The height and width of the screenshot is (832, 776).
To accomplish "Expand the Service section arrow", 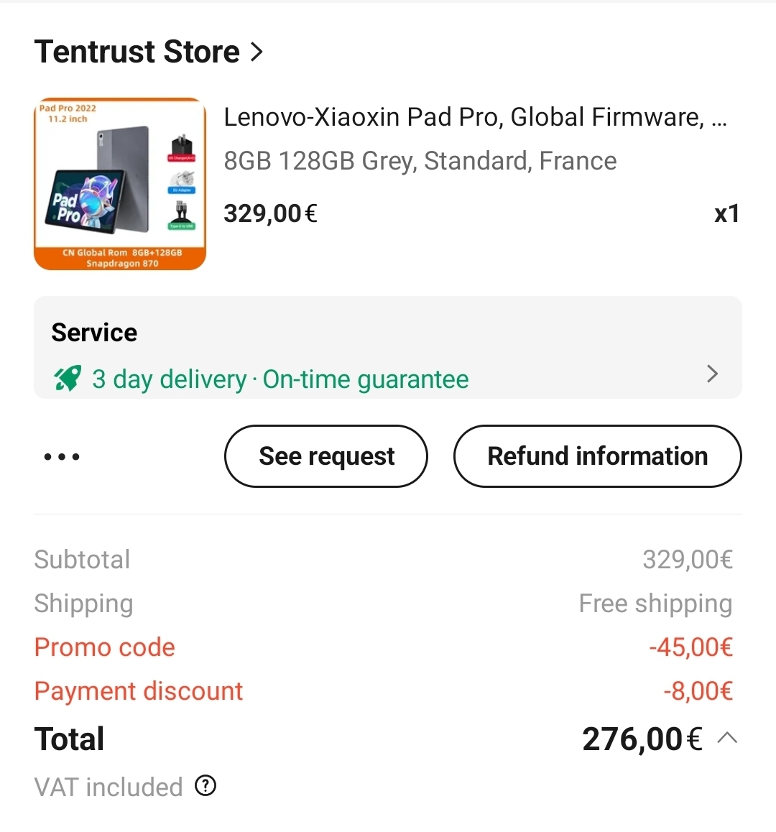I will (712, 374).
